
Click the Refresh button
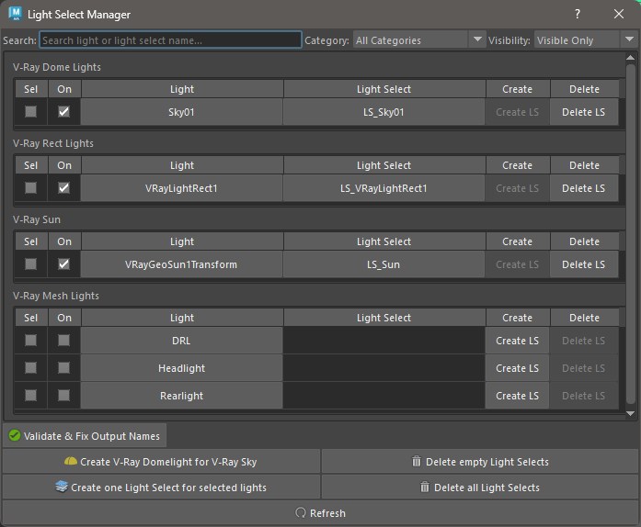tap(320, 512)
